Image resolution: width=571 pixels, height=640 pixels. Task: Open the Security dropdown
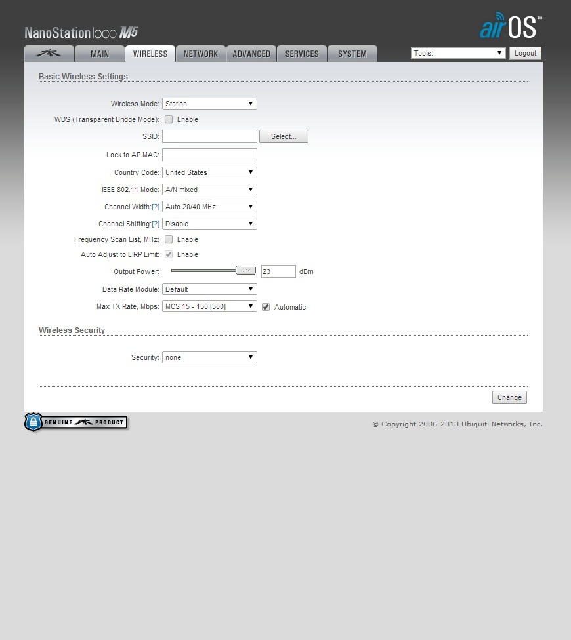pos(209,357)
